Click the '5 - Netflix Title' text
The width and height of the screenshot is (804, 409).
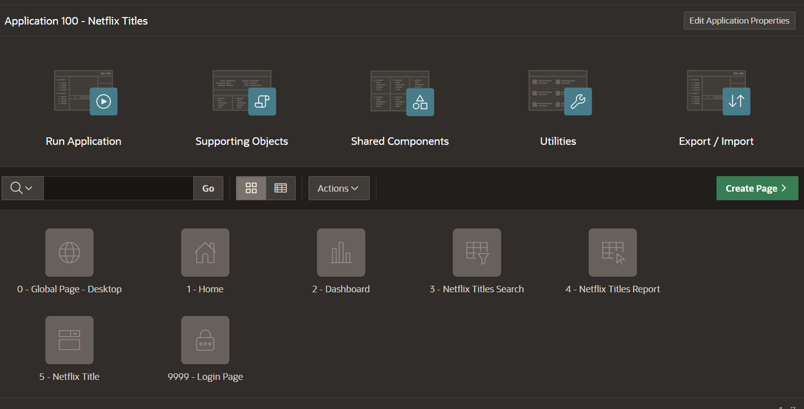pos(70,376)
